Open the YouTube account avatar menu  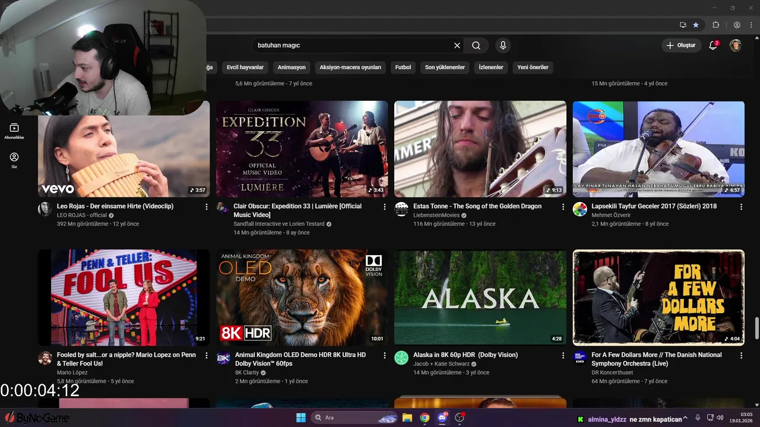pos(736,45)
